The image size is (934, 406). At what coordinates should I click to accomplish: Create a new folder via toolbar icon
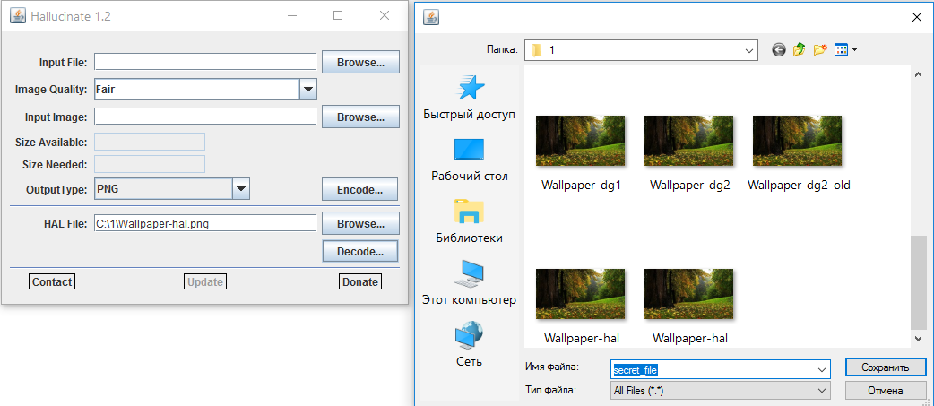click(x=819, y=49)
